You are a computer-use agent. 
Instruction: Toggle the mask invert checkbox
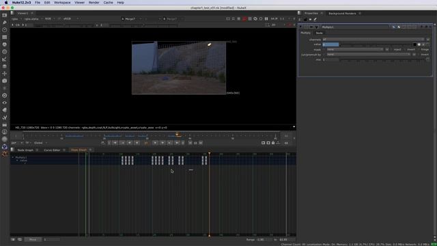point(405,50)
